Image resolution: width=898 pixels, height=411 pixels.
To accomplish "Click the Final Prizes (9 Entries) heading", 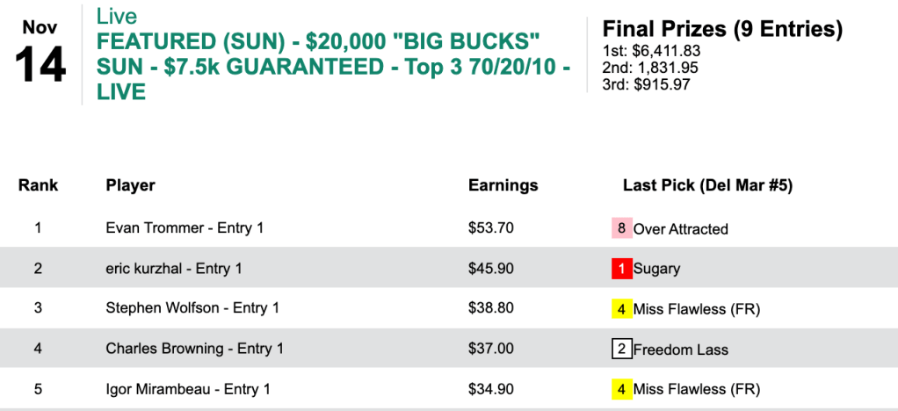I will click(x=722, y=30).
